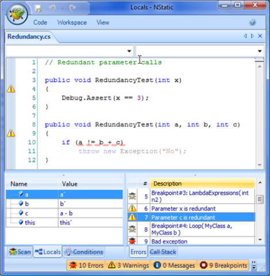Open the status bar overflow options arrow
Screen dimensions: 270x276
[254, 265]
